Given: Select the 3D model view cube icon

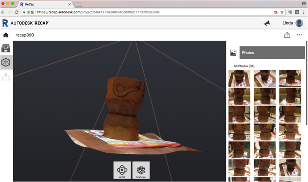Looking at the screenshot, I should 6,62.
